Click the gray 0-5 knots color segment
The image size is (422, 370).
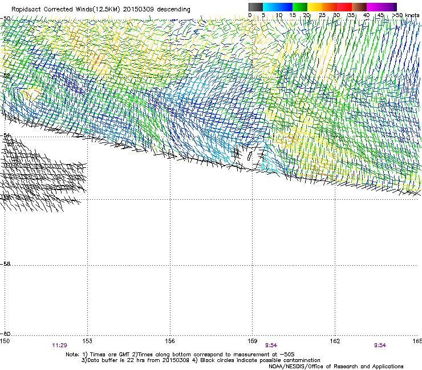click(x=255, y=7)
